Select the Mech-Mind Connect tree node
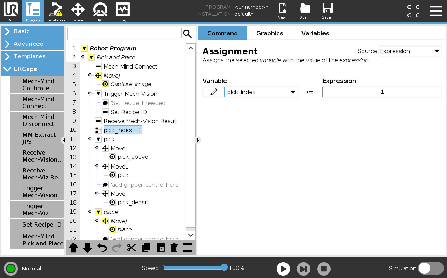The width and height of the screenshot is (447, 278). pyautogui.click(x=130, y=66)
